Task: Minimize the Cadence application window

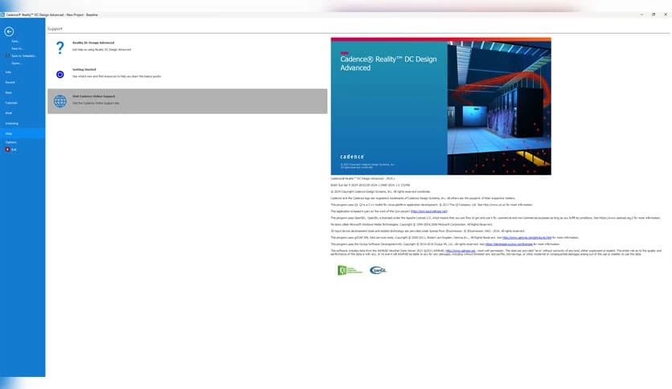Action: (x=641, y=14)
